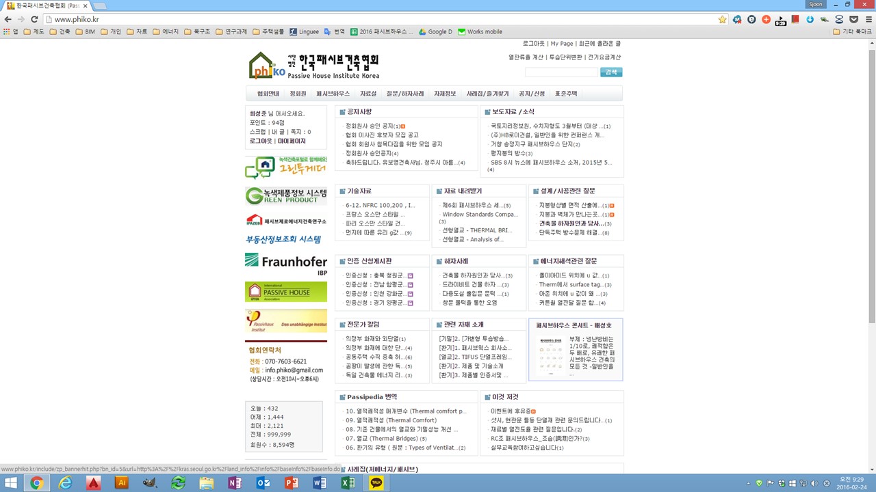Open the Chrome hamburger menu
This screenshot has height=492, width=876.
click(867, 20)
